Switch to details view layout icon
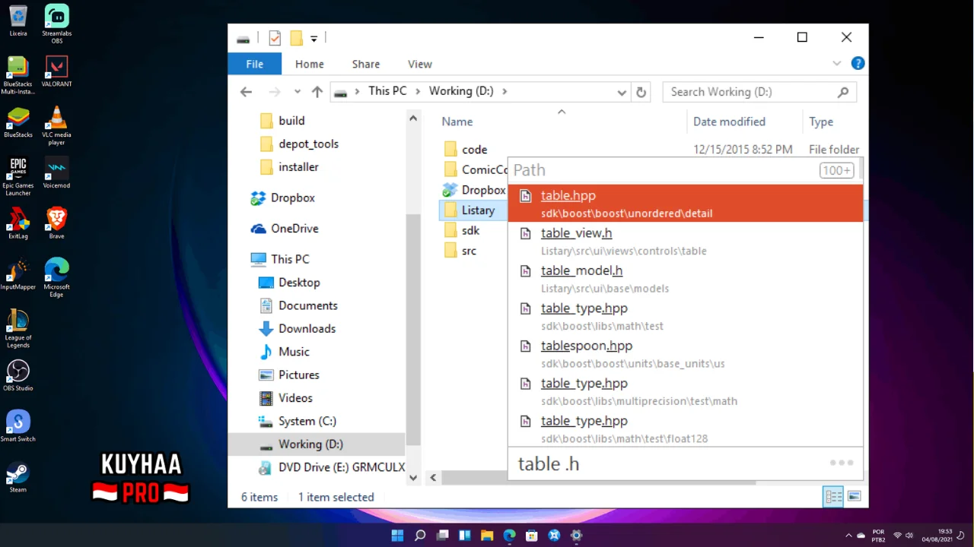Screen dimensions: 974x547 [x=834, y=497]
